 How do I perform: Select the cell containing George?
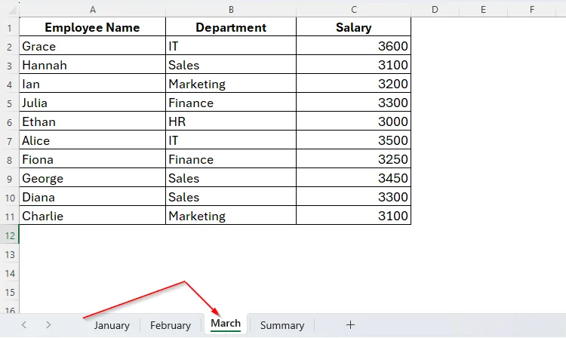(92, 178)
